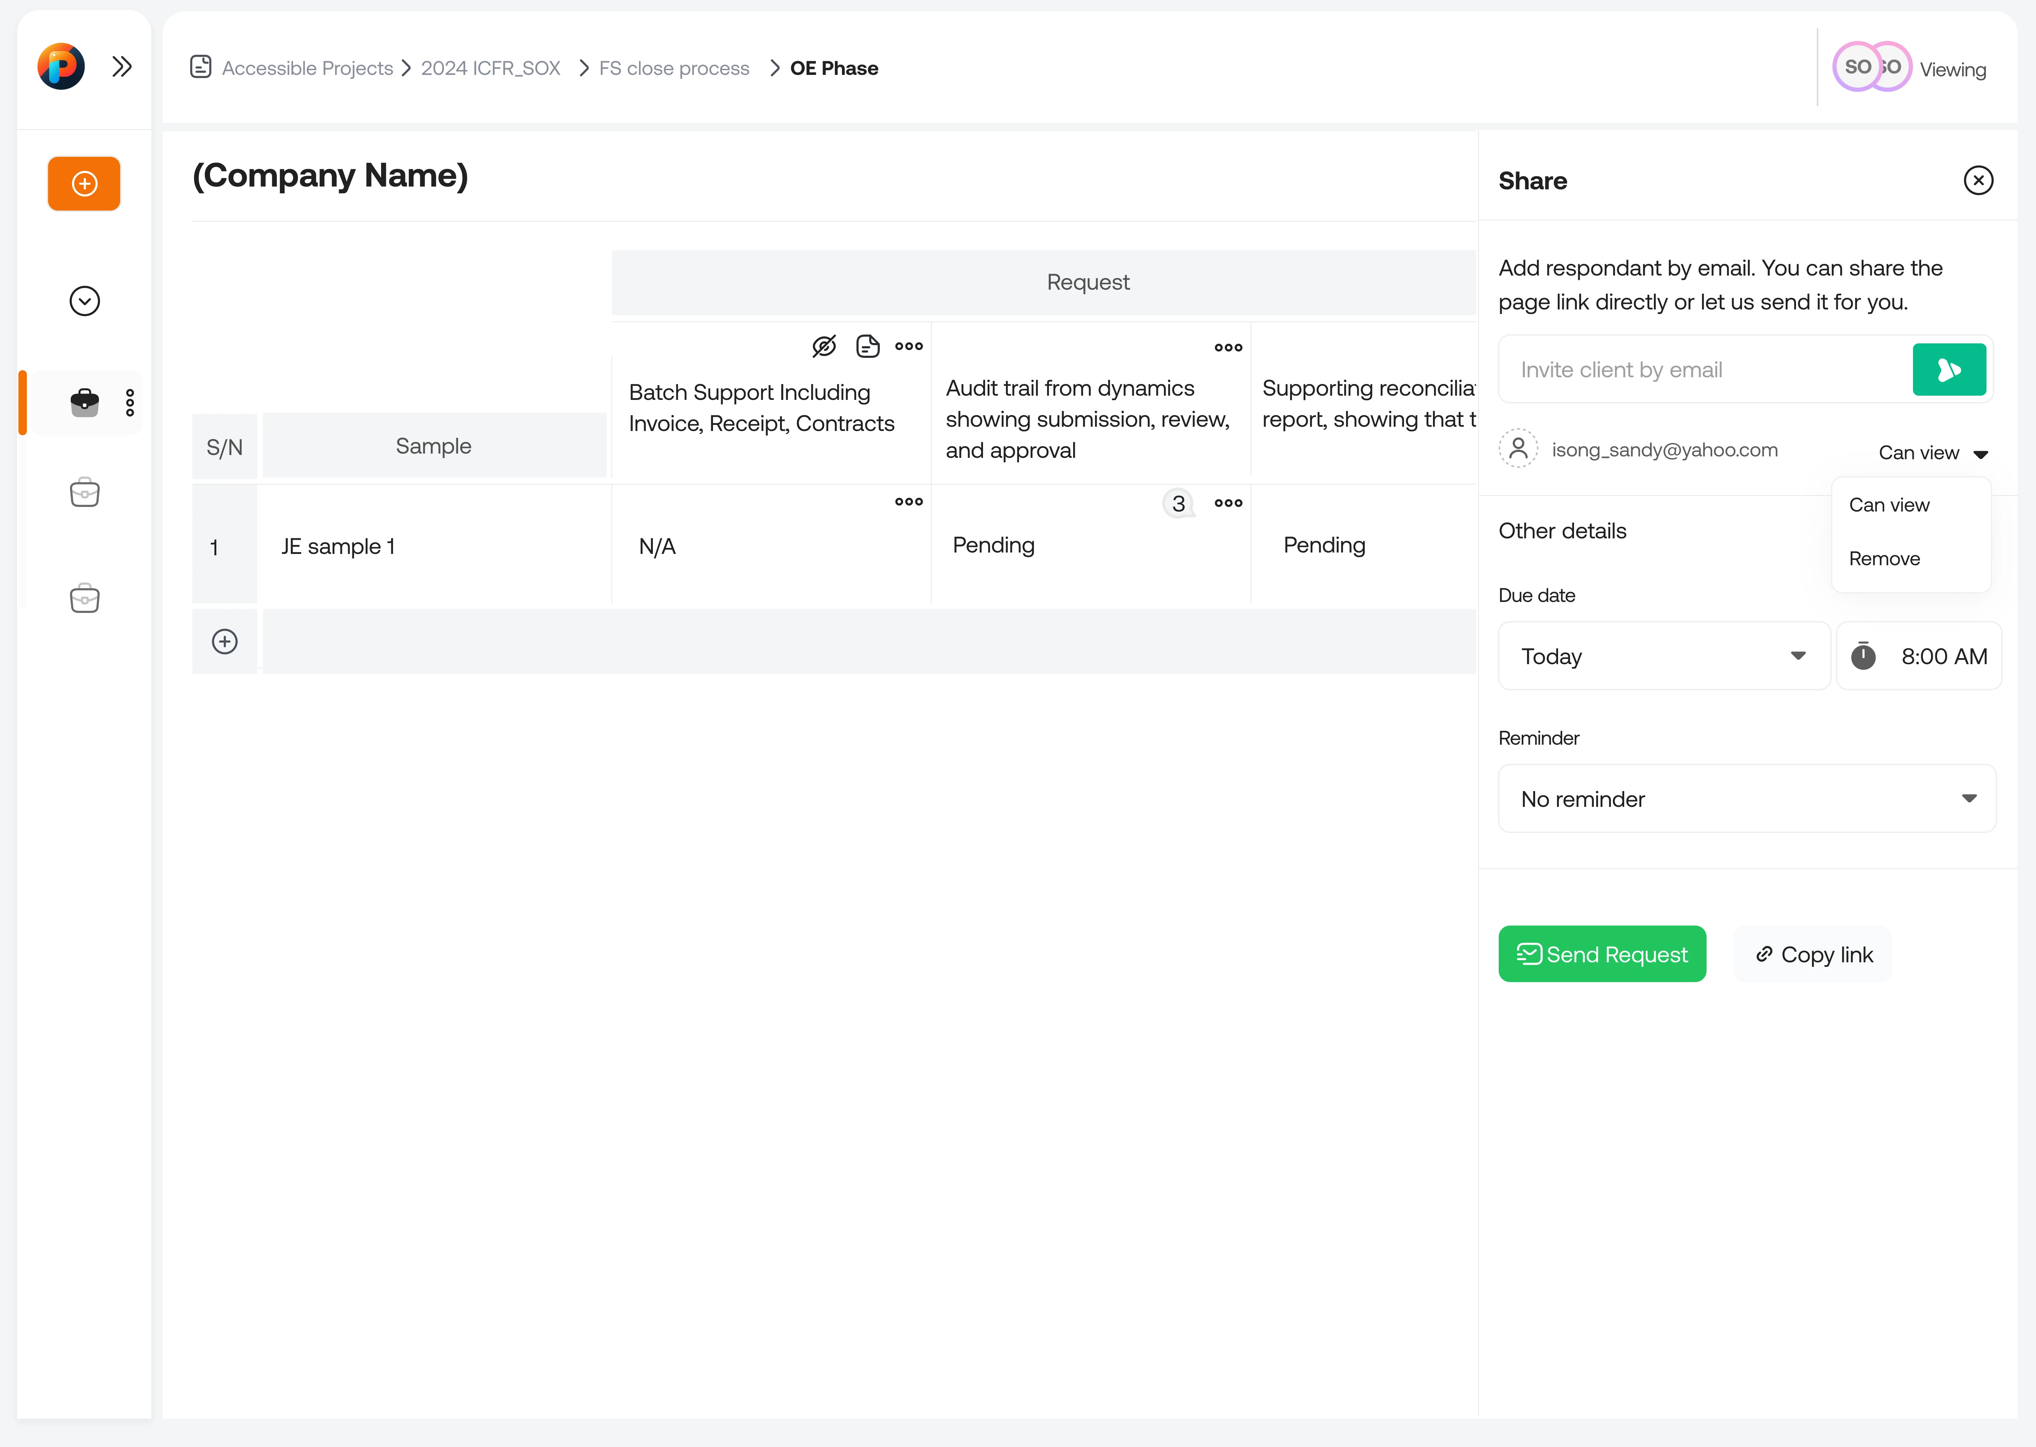Click the orange add new button
The image size is (2036, 1447).
pyautogui.click(x=84, y=184)
